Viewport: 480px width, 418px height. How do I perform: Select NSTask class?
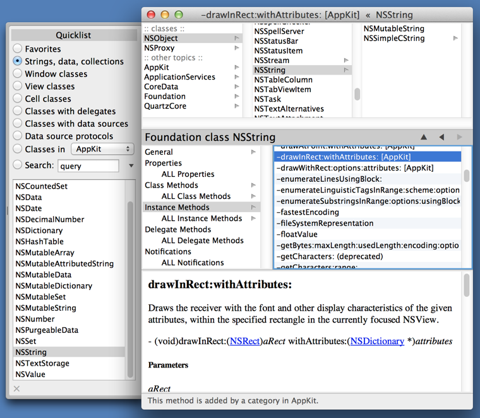303,99
